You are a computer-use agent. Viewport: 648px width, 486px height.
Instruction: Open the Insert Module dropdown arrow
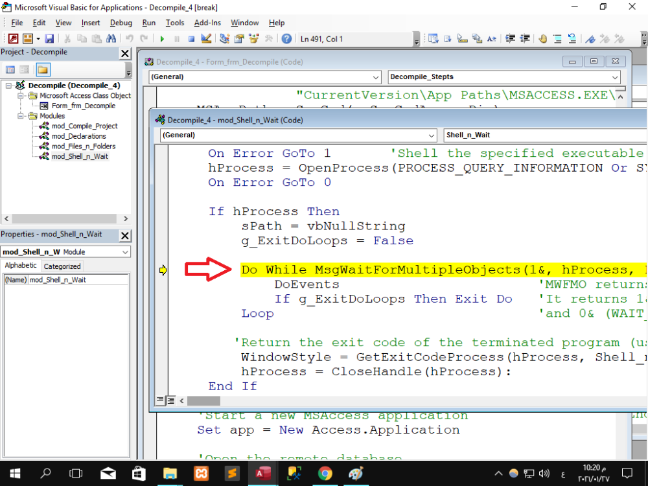tap(38, 39)
